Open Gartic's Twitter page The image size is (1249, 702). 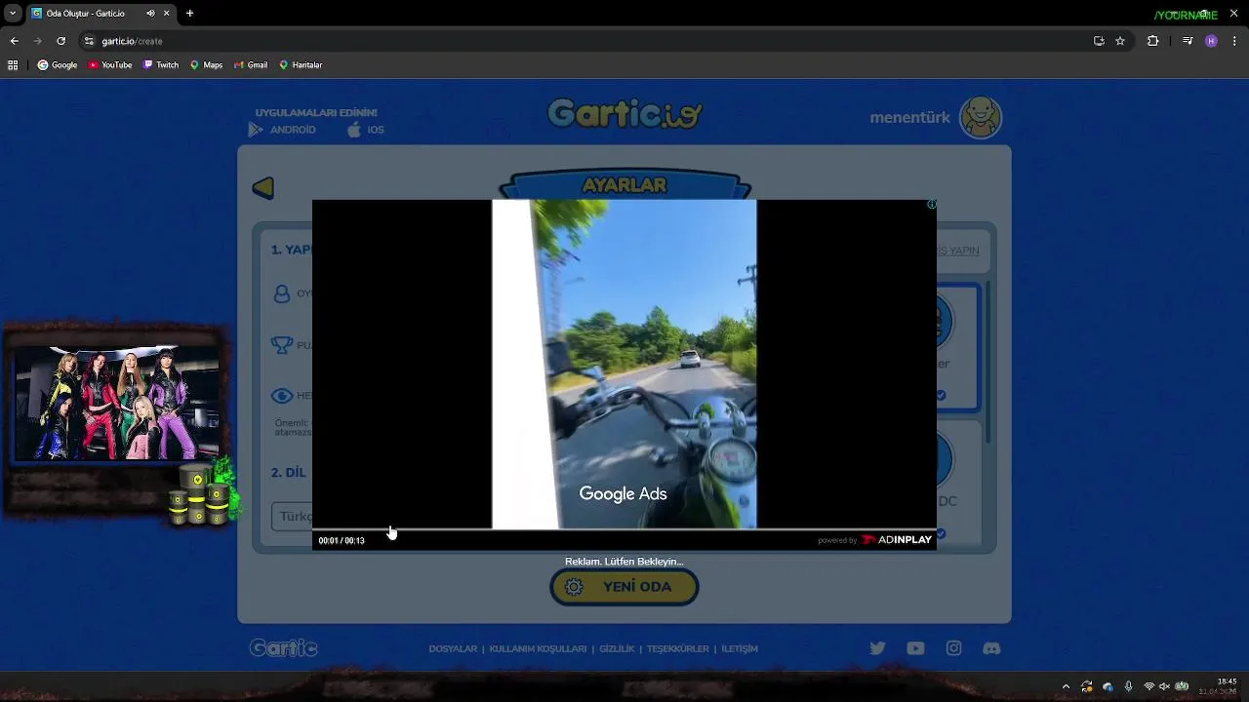(x=877, y=648)
